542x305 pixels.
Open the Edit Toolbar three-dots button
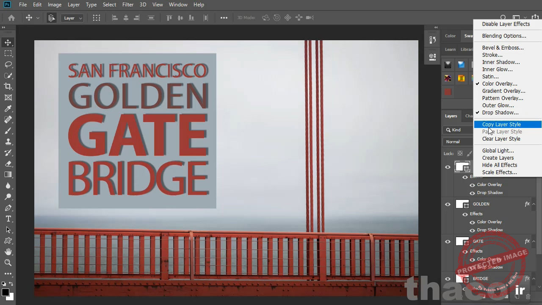coord(8,274)
